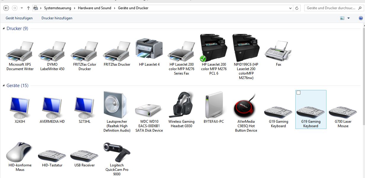Refresh the Geräte und Drucker view
Screen dimensions: 365x178
[297, 8]
